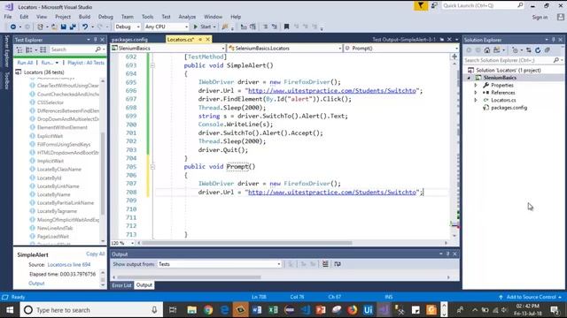Image resolution: width=567 pixels, height=318 pixels.
Task: Switch to the packages.config tab
Action: [x=130, y=39]
